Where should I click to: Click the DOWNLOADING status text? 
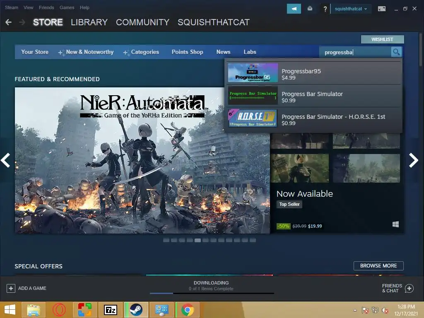point(211,282)
